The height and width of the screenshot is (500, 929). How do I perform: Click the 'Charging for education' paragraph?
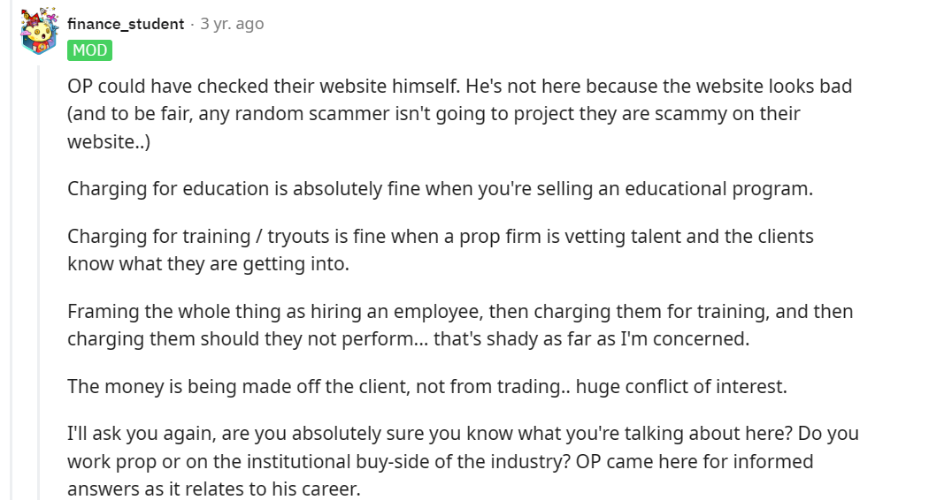[x=441, y=189]
